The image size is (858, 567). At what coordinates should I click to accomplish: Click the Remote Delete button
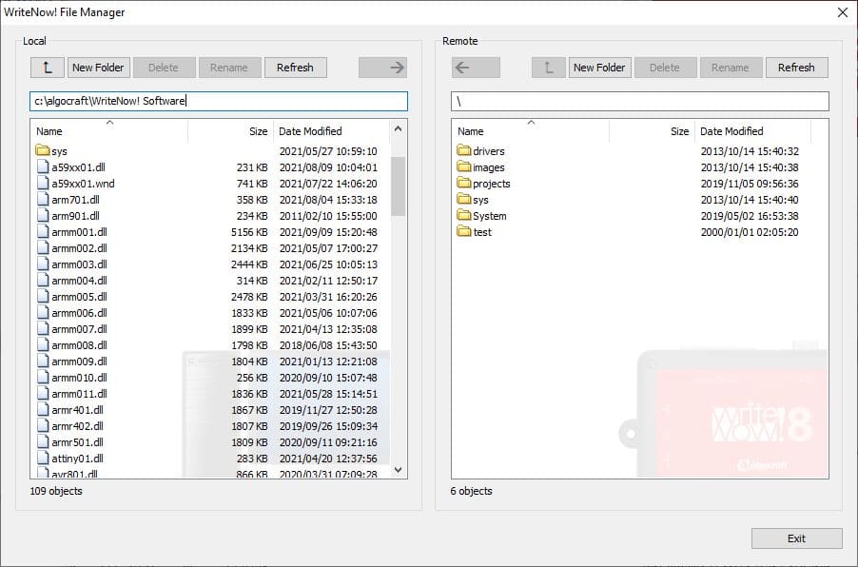tap(666, 68)
